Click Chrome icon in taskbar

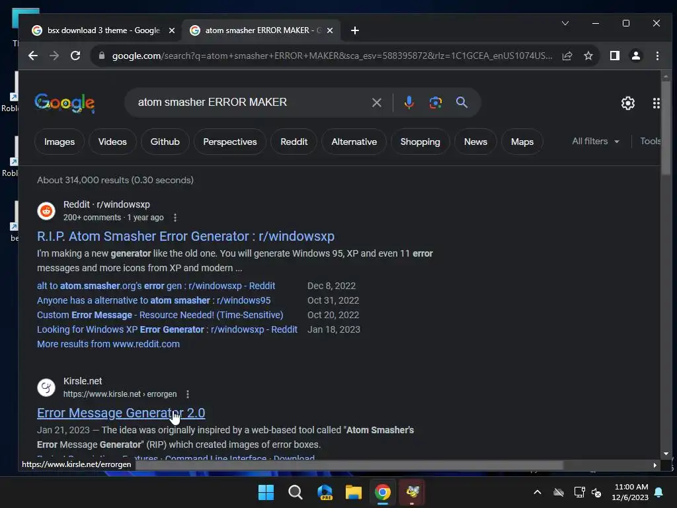[x=383, y=492]
